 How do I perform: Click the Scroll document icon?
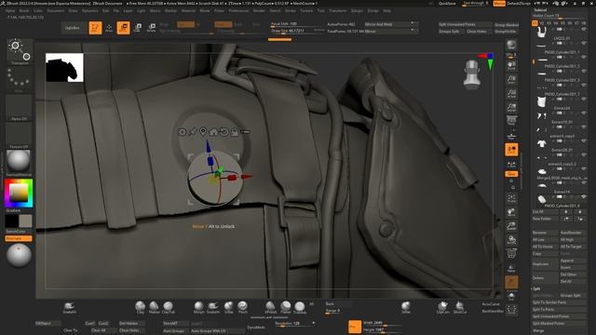pos(511,65)
